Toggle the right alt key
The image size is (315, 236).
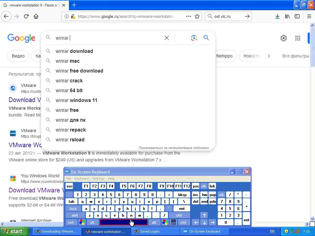(x=154, y=222)
